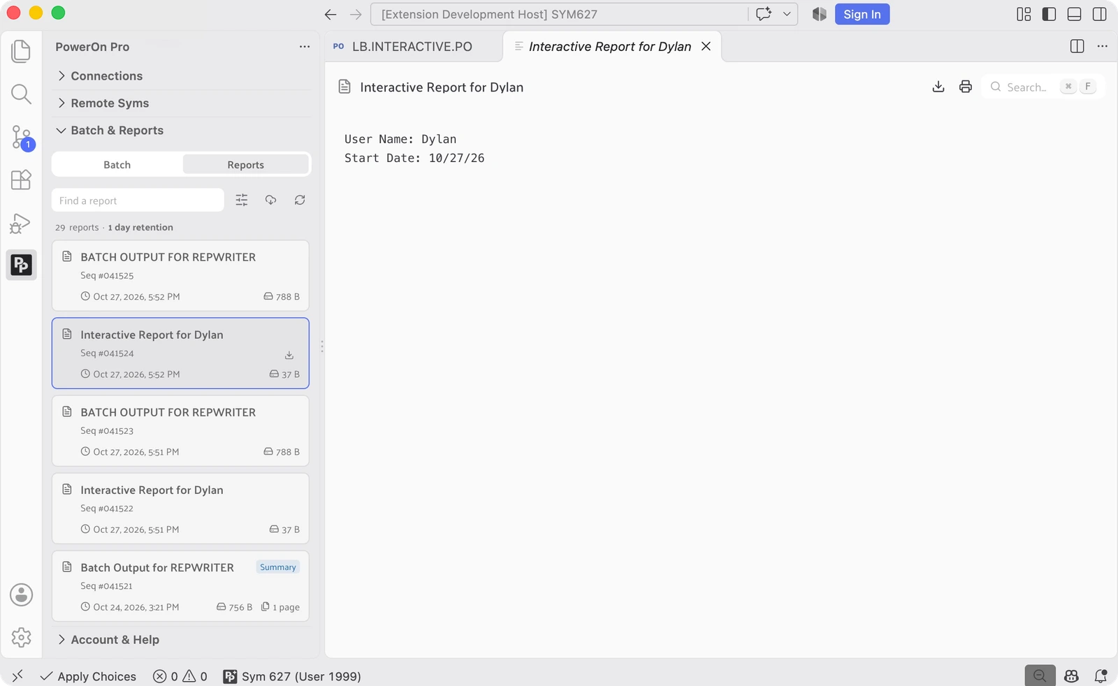Switch to the Batch tab

pyautogui.click(x=117, y=165)
